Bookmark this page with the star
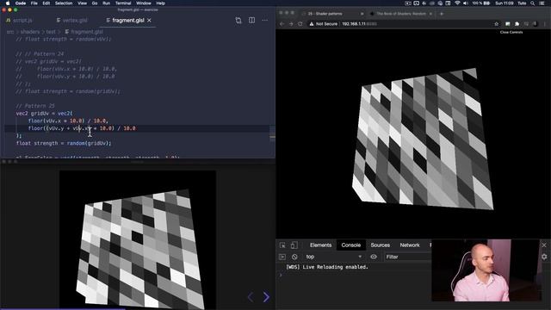 click(497, 24)
